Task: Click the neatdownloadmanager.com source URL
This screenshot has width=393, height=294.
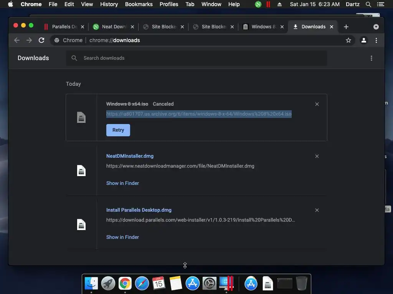Action: click(180, 166)
